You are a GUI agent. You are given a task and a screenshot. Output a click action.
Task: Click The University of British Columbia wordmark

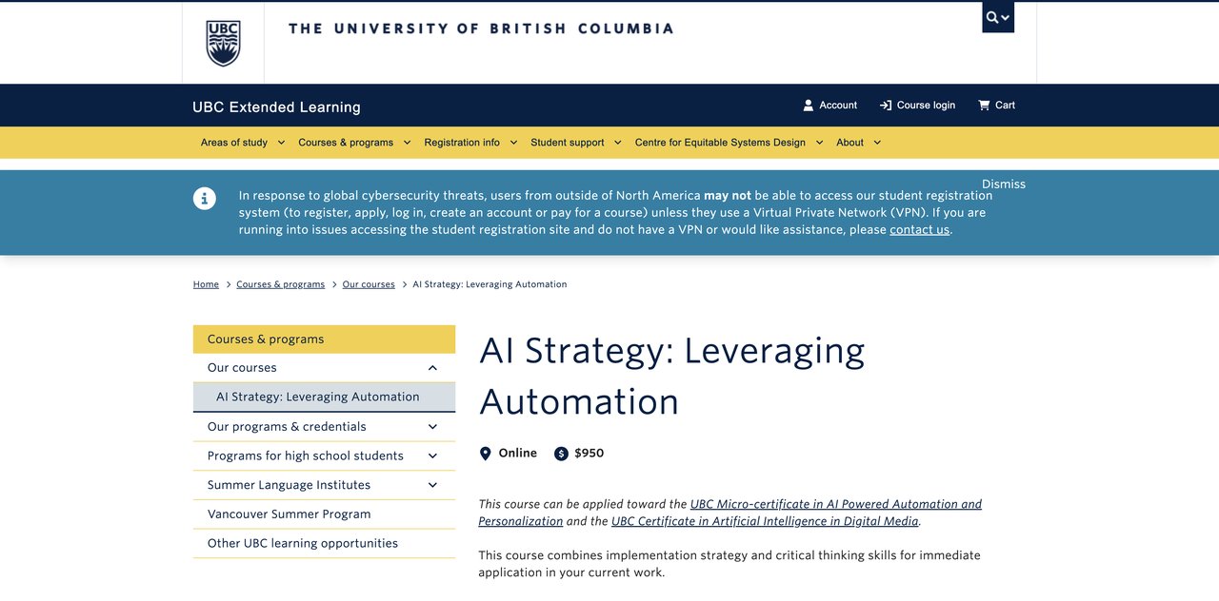[481, 29]
